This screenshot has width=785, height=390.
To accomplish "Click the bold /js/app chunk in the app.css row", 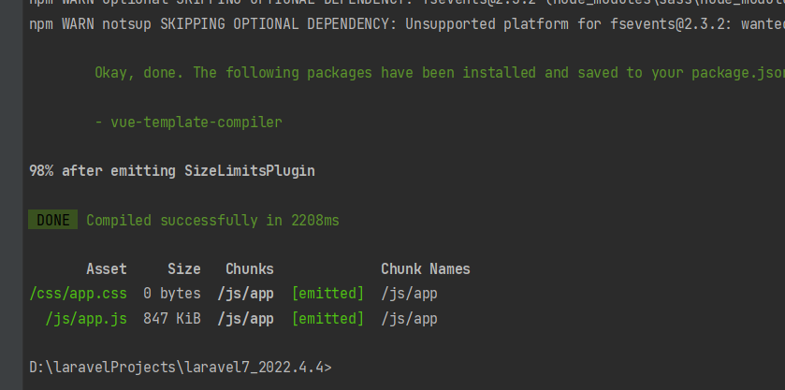I will 245,294.
